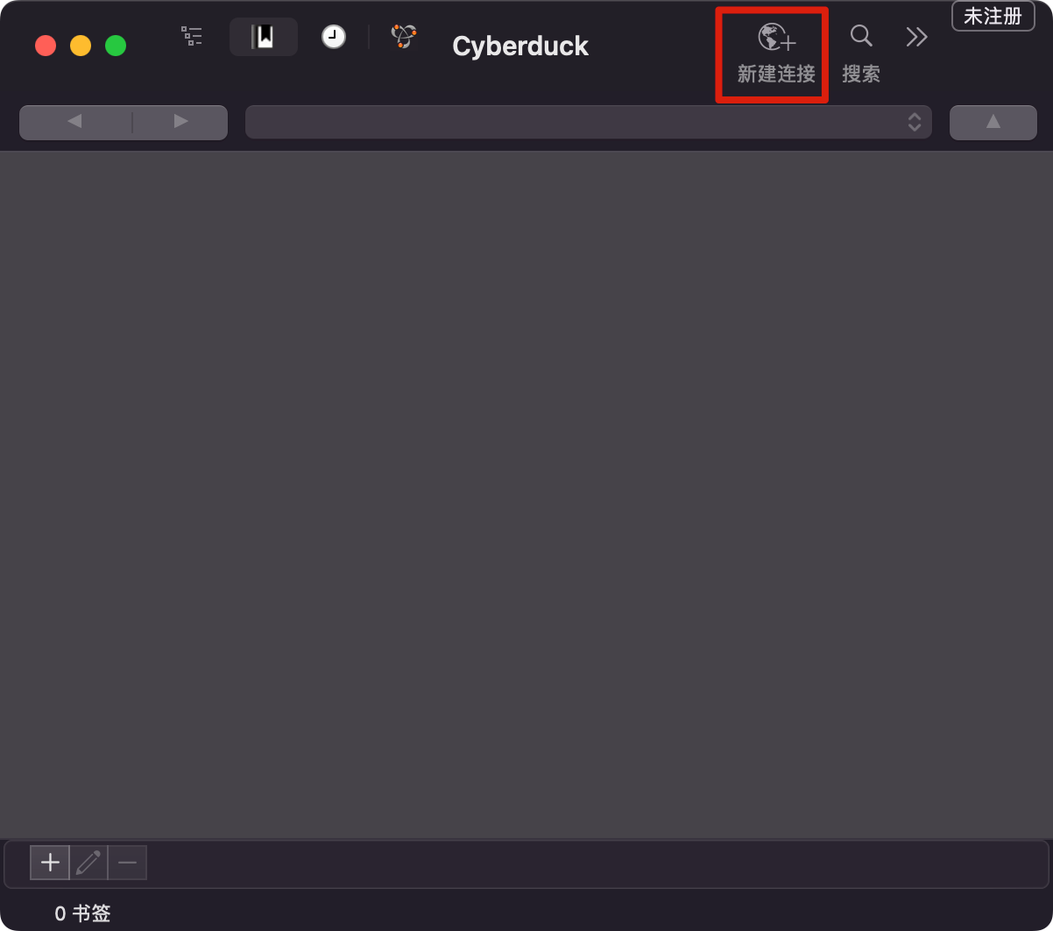Viewport: 1053px width, 931px height.
Task: Expand the toolbar overflow chevrons
Action: pyautogui.click(x=916, y=37)
